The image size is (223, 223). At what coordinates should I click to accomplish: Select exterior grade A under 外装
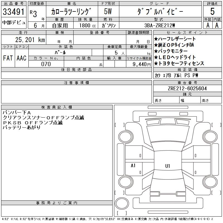coord(208,25)
